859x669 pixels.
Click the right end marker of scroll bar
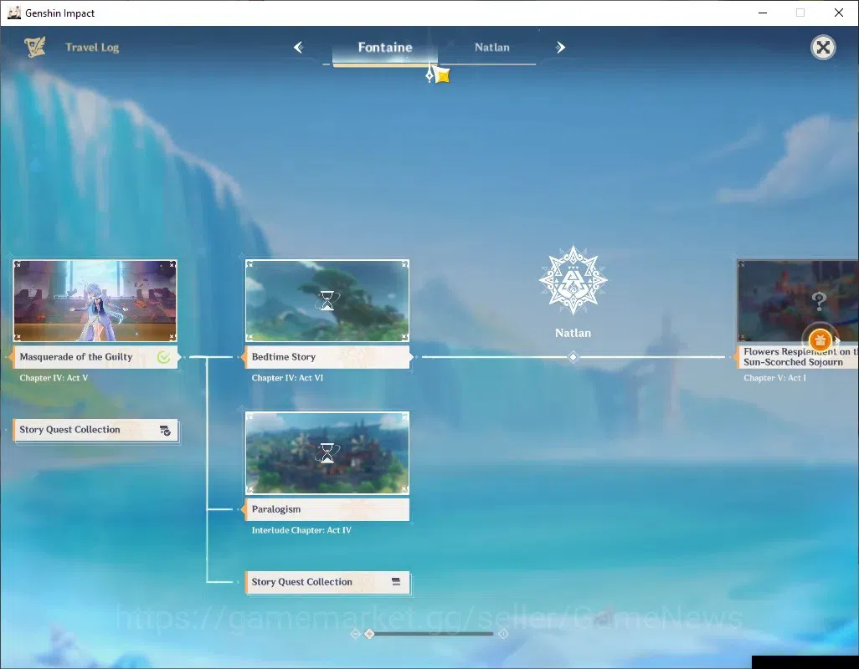(503, 634)
